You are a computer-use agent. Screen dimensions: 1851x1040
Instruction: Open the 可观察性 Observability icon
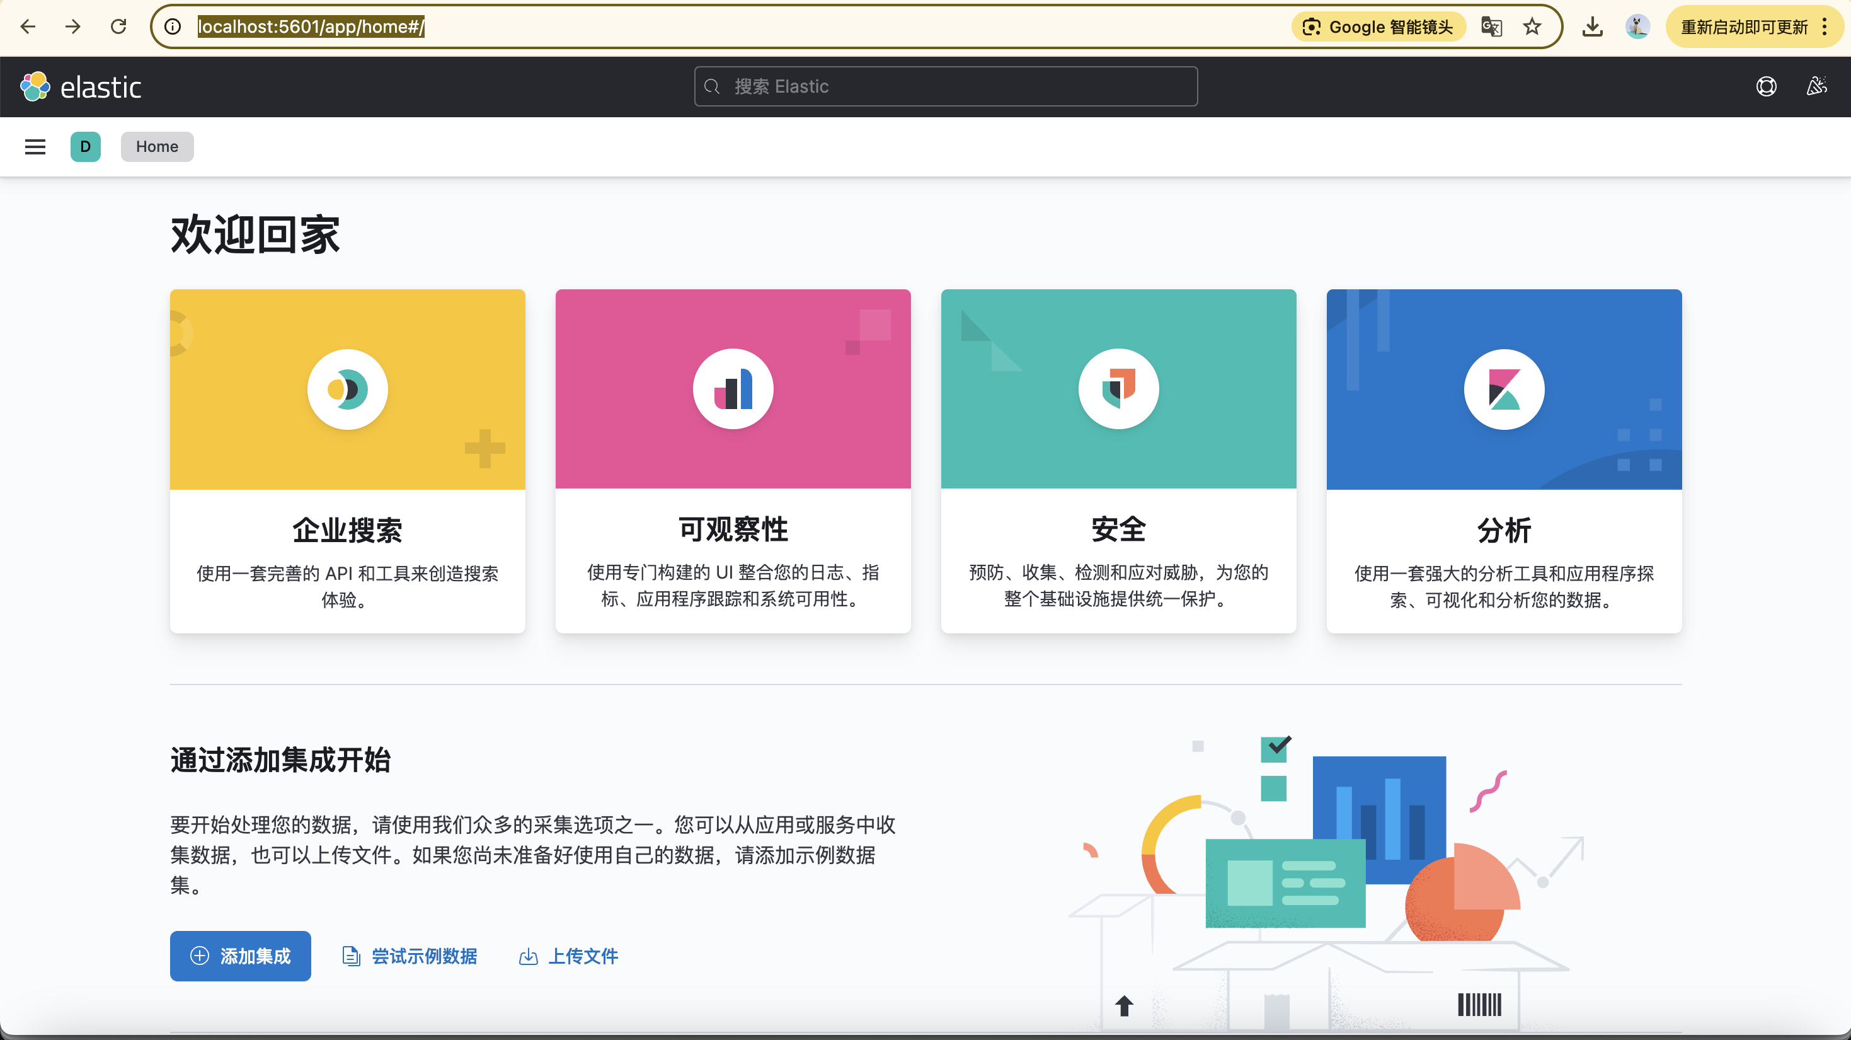(733, 389)
